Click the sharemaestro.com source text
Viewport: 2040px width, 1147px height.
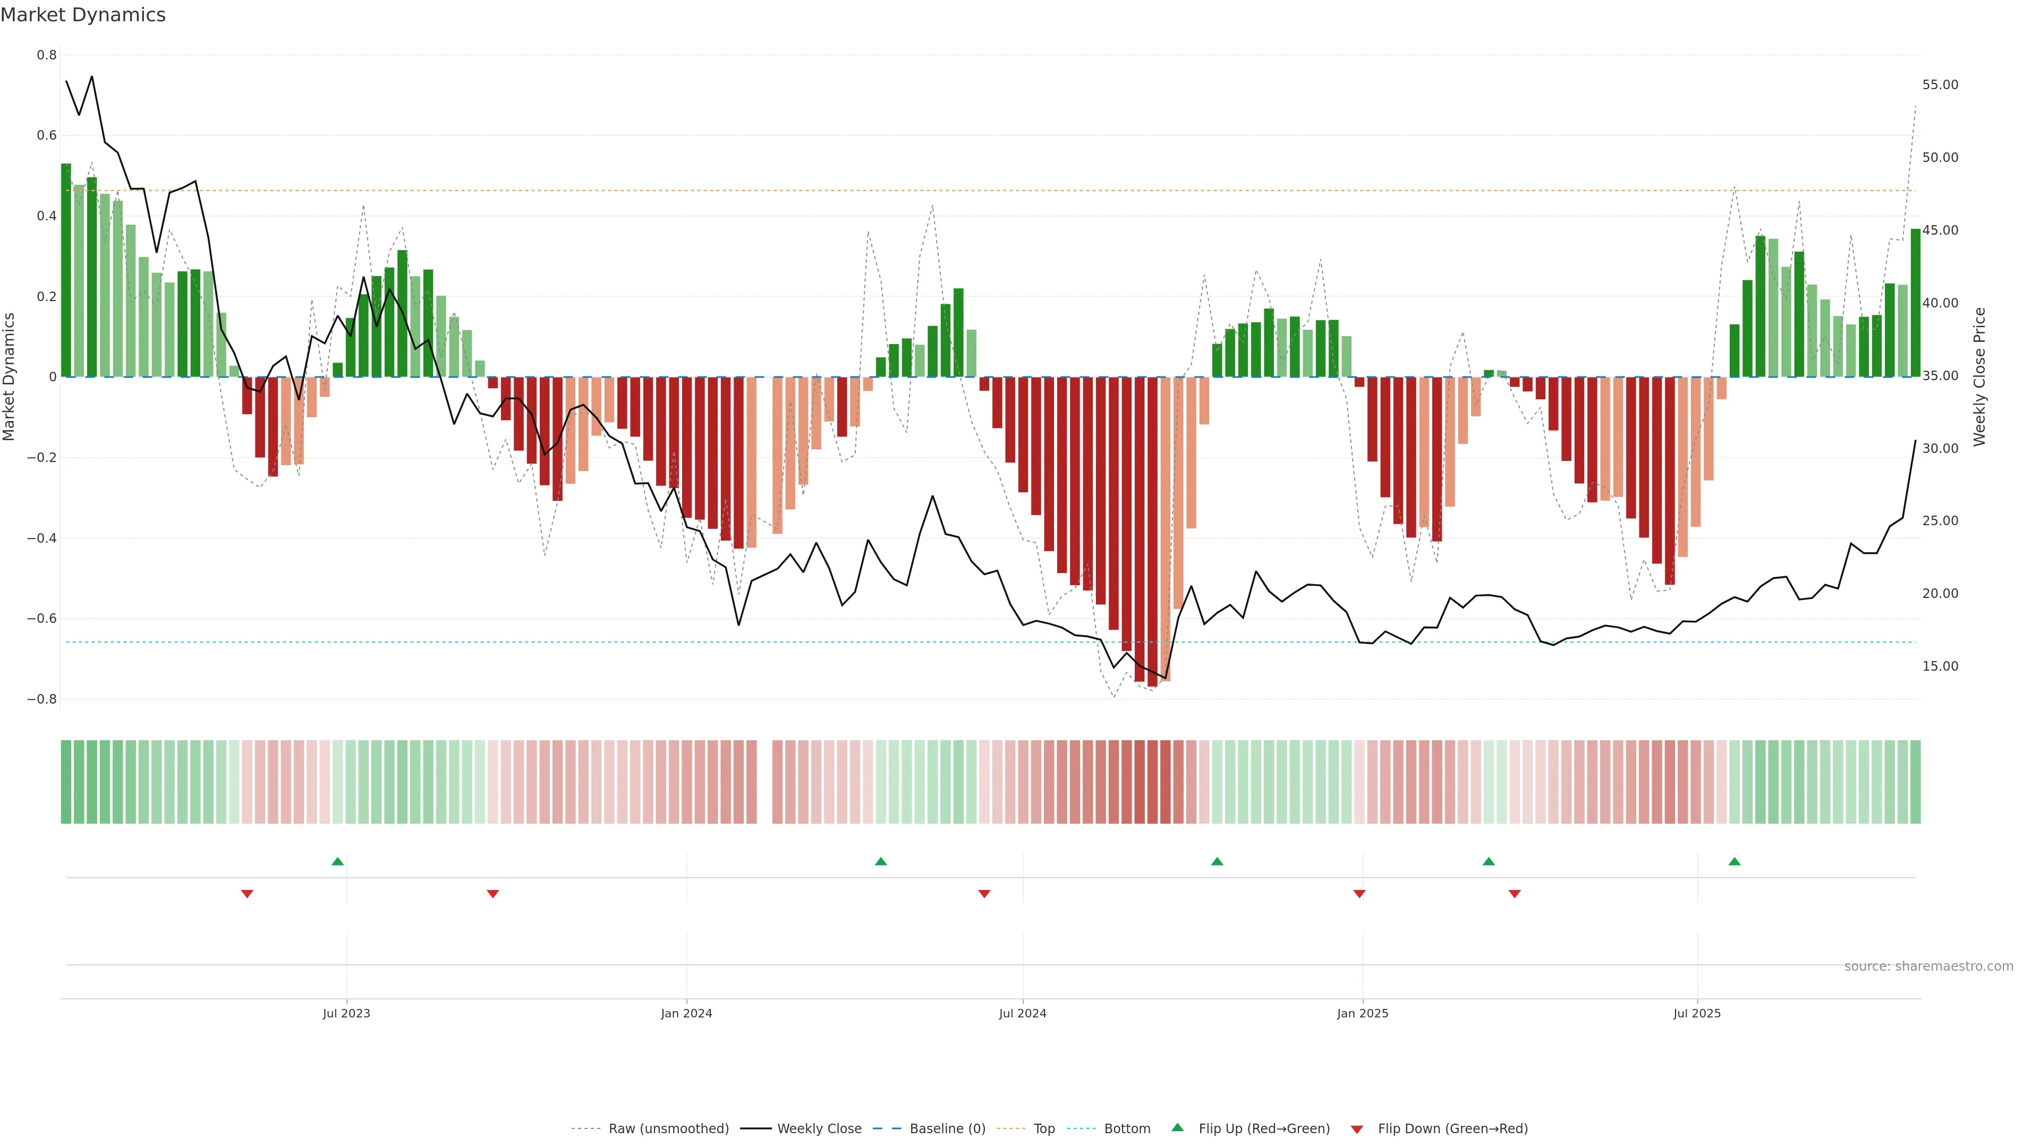pos(1928,966)
